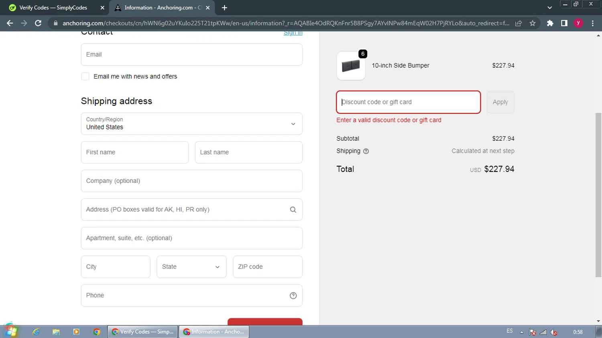The image size is (602, 338).
Task: Click the Action Center flag tray icon
Action: click(533, 332)
